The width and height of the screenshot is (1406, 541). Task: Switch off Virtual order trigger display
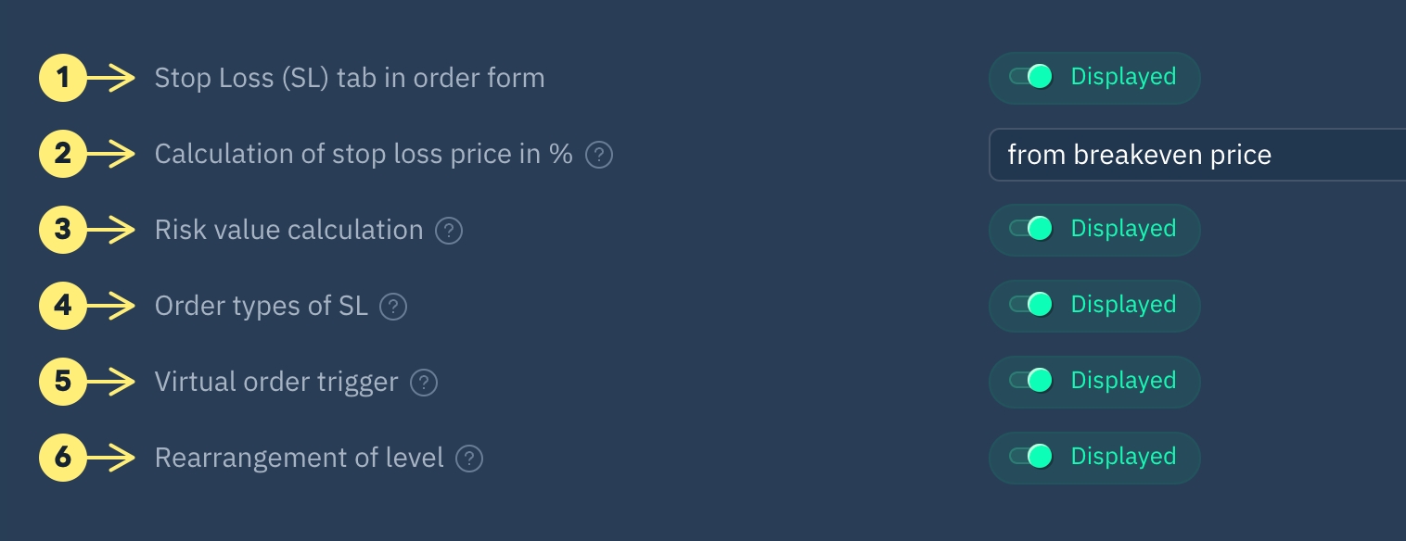point(1031,382)
